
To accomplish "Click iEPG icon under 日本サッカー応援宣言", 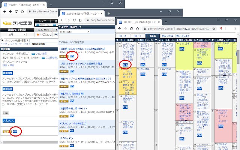I will coord(199,63).
